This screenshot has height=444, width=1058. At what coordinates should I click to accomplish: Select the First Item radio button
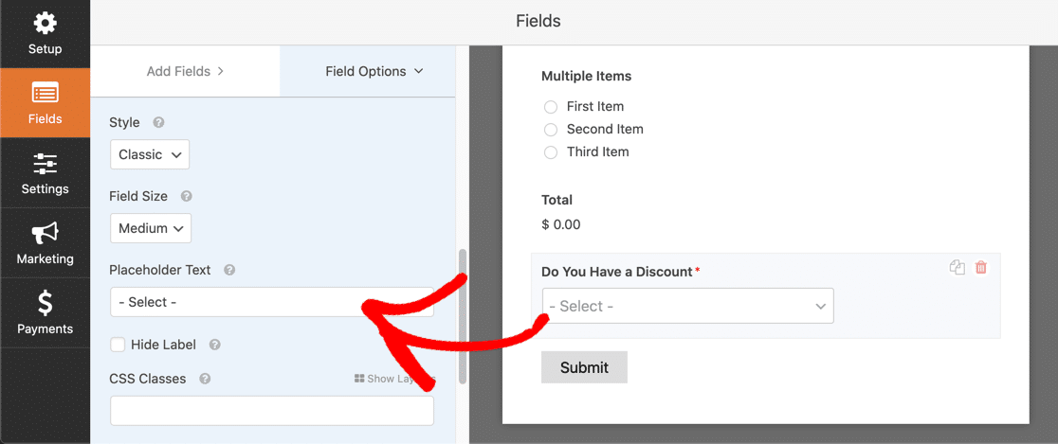tap(551, 106)
